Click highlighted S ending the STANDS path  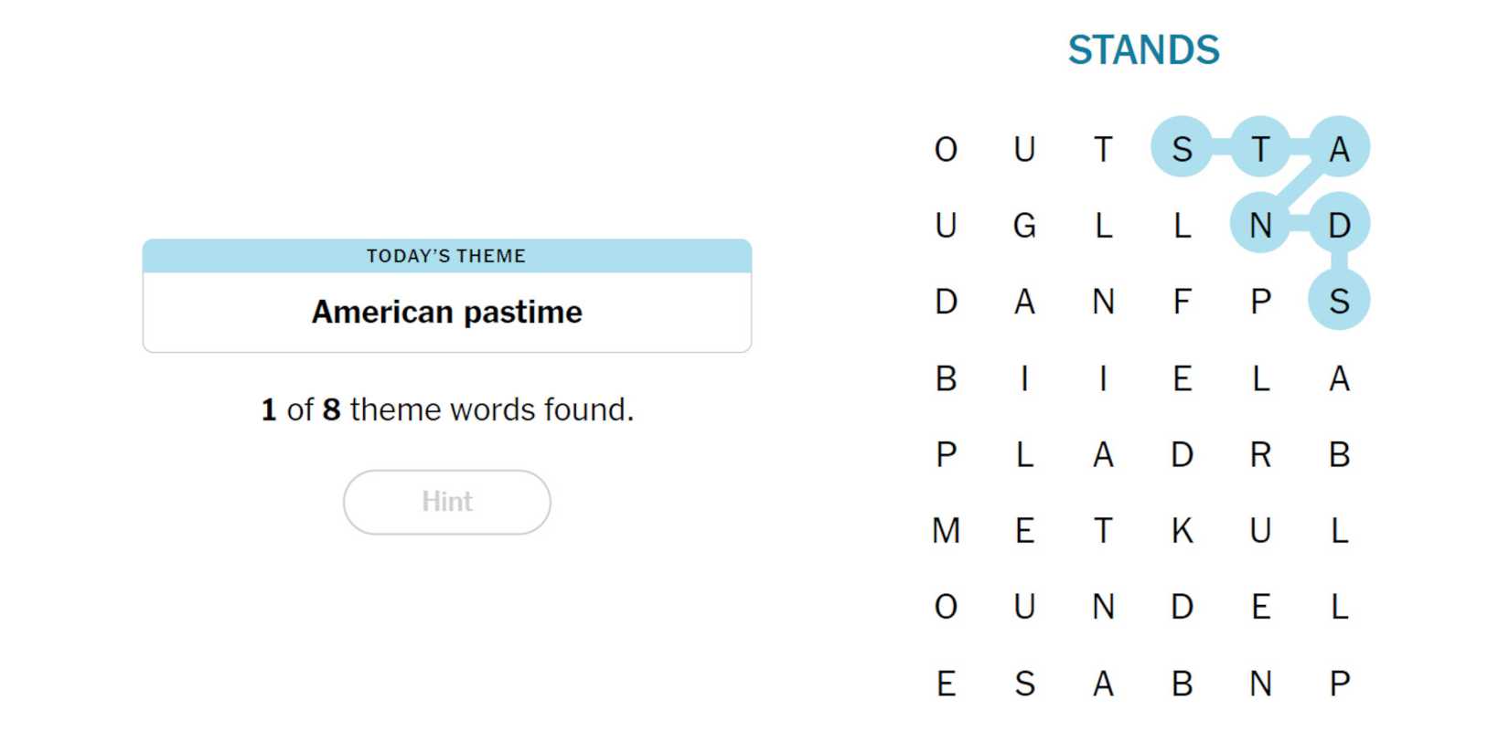(1339, 302)
